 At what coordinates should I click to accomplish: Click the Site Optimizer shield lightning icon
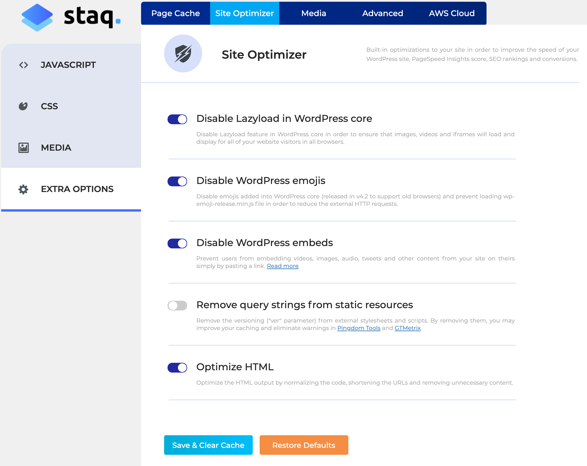[183, 54]
